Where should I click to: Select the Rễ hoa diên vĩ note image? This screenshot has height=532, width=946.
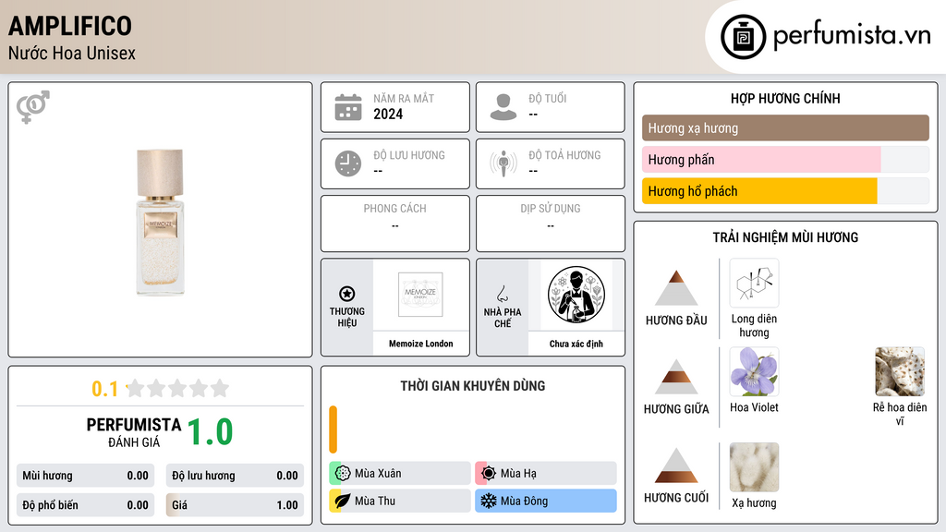point(900,371)
